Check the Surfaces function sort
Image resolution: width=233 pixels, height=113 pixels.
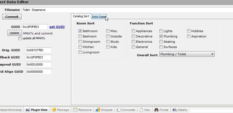(161, 47)
